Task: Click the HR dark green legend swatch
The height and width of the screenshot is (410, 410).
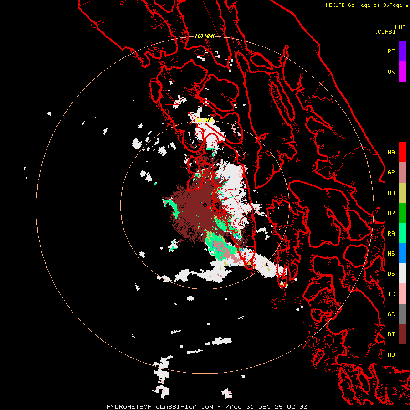Action: point(402,213)
